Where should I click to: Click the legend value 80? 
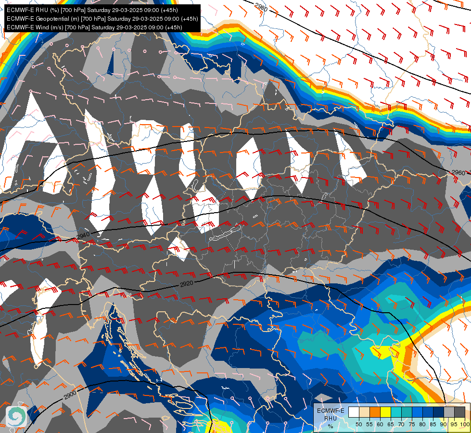(x=422, y=424)
